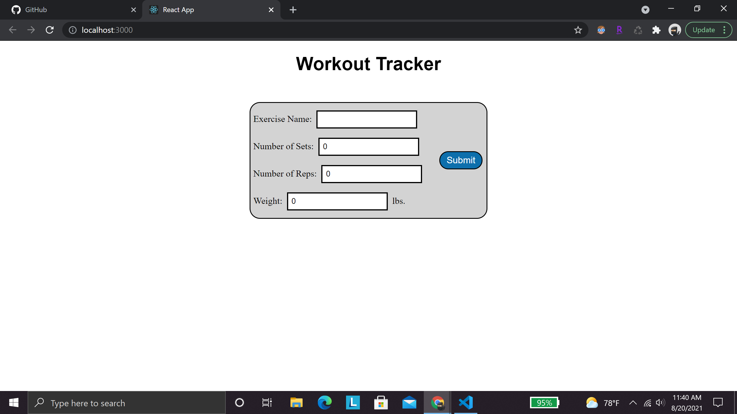This screenshot has height=414, width=737.
Task: Launch File Explorer from taskbar
Action: click(296, 402)
